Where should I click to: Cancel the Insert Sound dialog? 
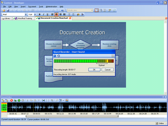click(x=108, y=70)
